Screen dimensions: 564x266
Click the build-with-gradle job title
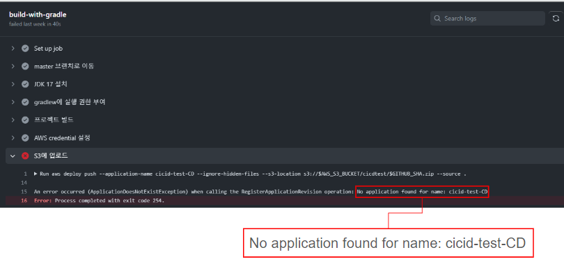pyautogui.click(x=38, y=15)
